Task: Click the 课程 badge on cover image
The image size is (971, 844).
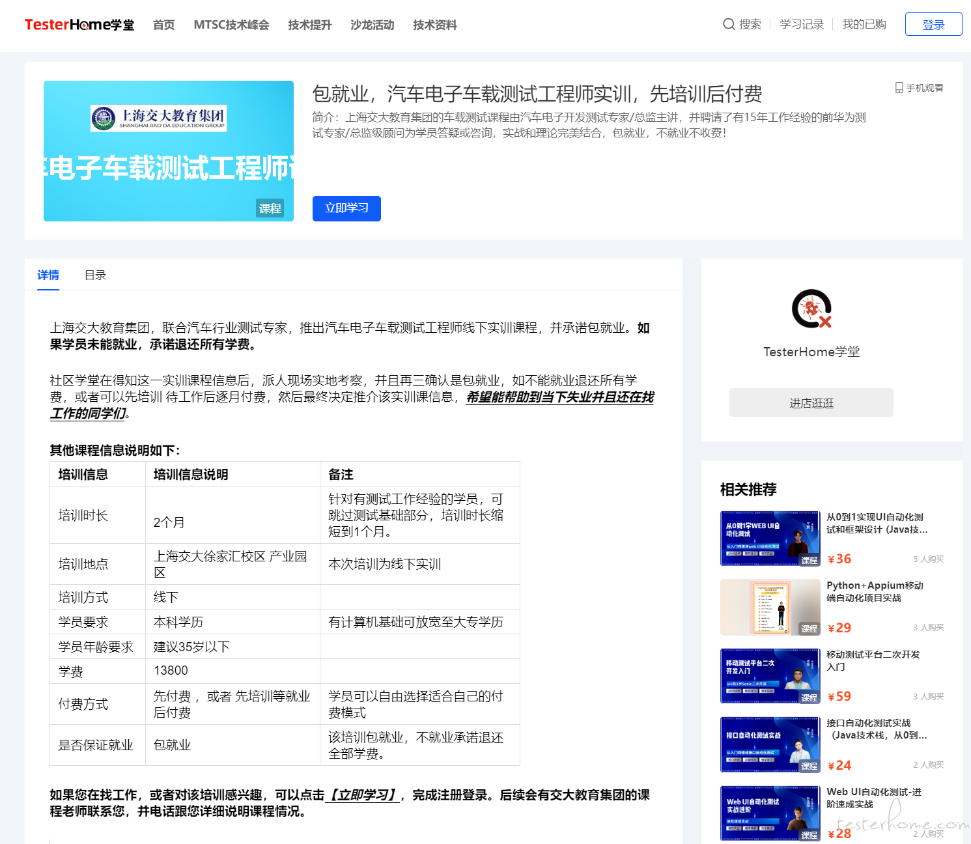Action: pyautogui.click(x=270, y=208)
